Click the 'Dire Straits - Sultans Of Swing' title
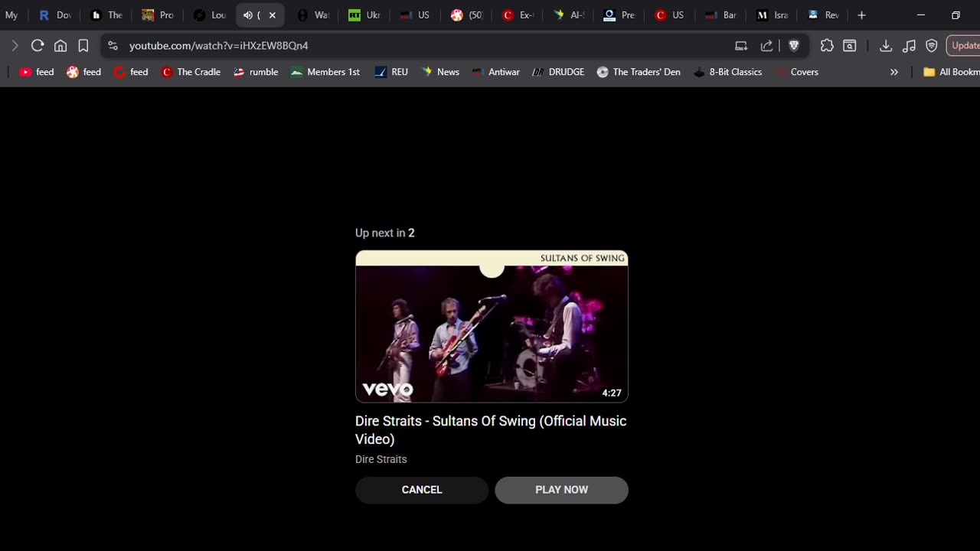Image resolution: width=980 pixels, height=551 pixels. click(x=491, y=430)
